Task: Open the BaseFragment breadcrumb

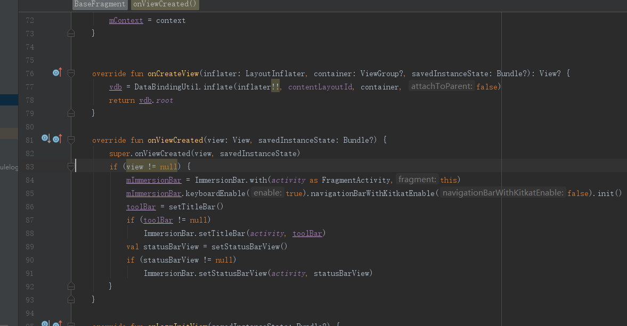Action: (100, 4)
